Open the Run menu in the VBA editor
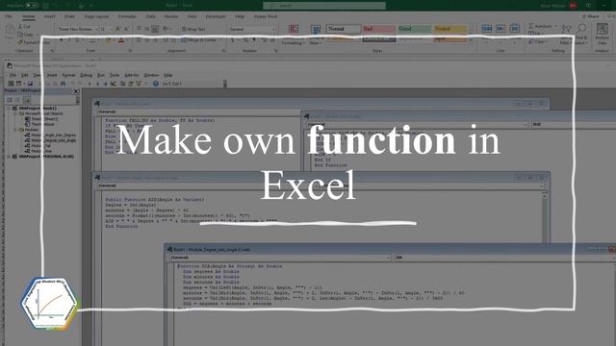Screen dimensions: 616x346 click(101, 75)
